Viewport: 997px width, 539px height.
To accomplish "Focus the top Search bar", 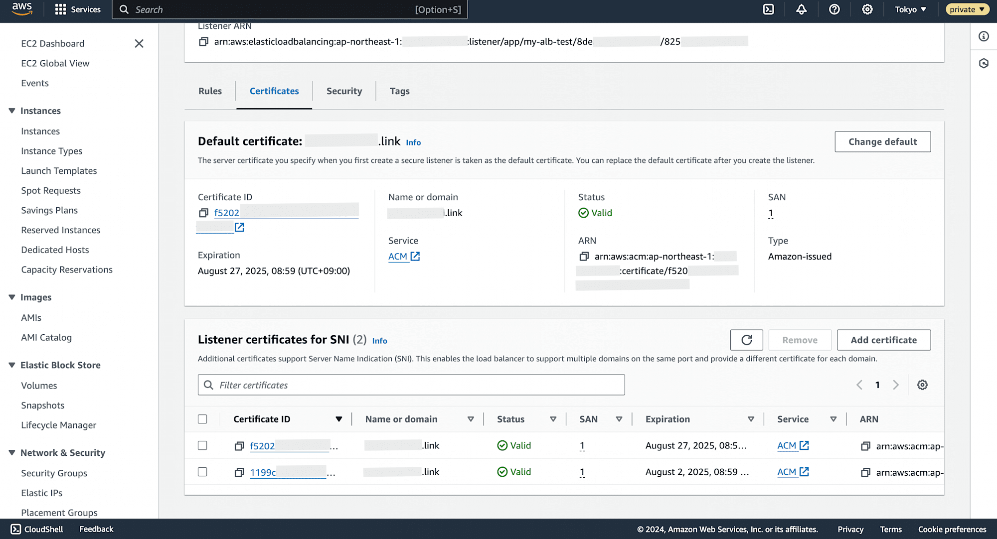I will (x=290, y=9).
